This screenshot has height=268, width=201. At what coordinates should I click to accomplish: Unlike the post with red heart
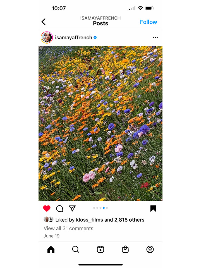click(47, 208)
